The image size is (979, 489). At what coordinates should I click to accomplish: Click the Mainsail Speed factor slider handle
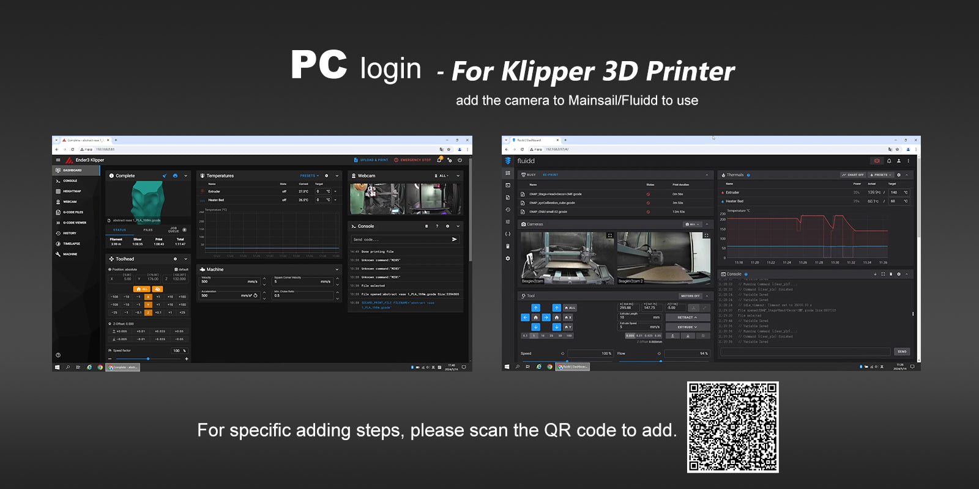click(x=148, y=359)
